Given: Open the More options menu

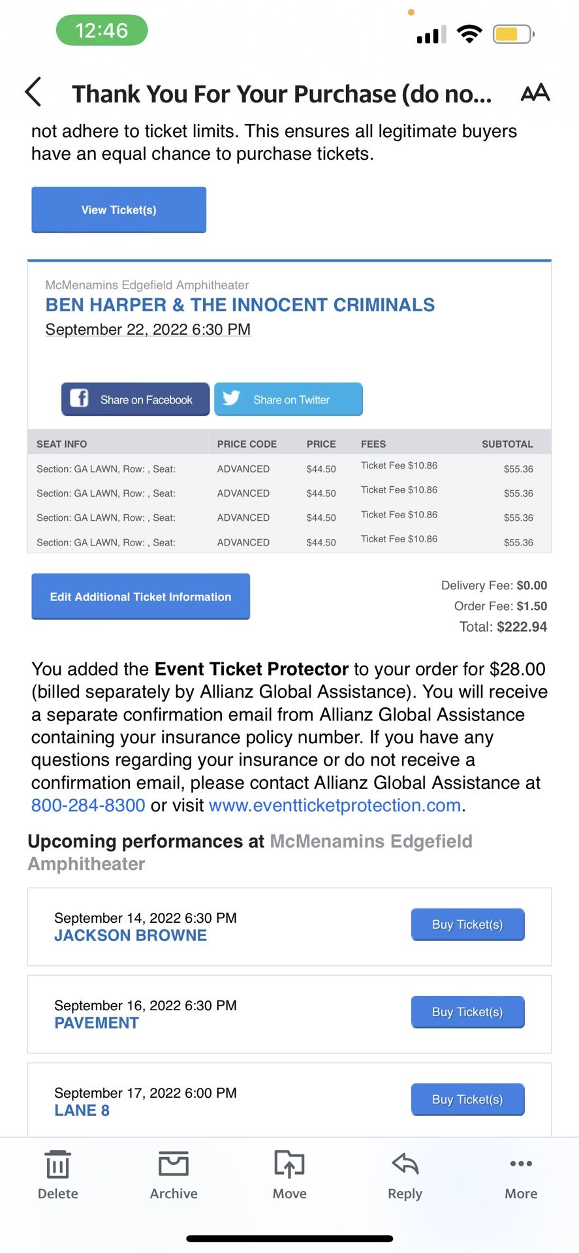Looking at the screenshot, I should coord(521,1175).
